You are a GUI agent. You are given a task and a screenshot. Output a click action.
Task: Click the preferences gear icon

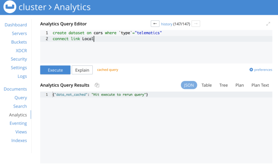pos(251,69)
